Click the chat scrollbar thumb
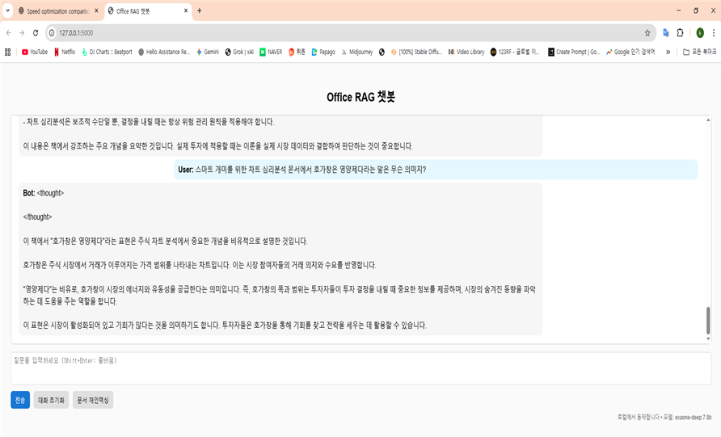 (708, 321)
